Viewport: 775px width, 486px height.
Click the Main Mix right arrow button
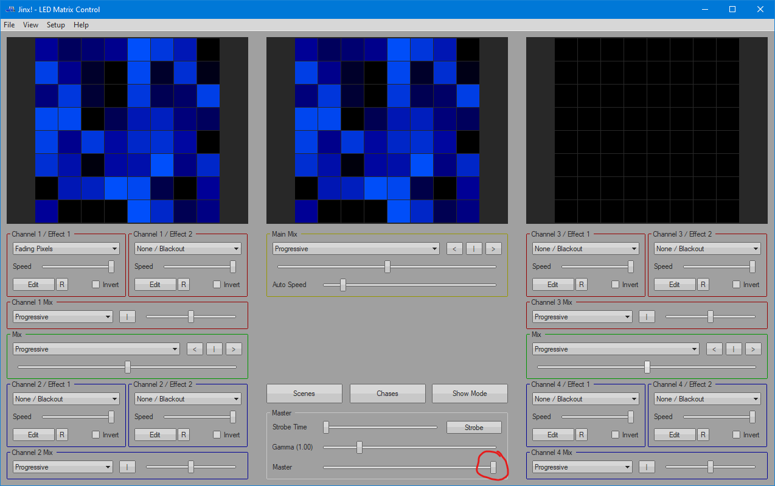[493, 249]
